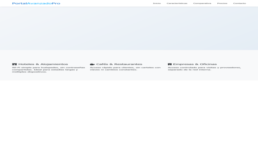
Task: Open the Inicio navigation link
Action: (x=157, y=3)
